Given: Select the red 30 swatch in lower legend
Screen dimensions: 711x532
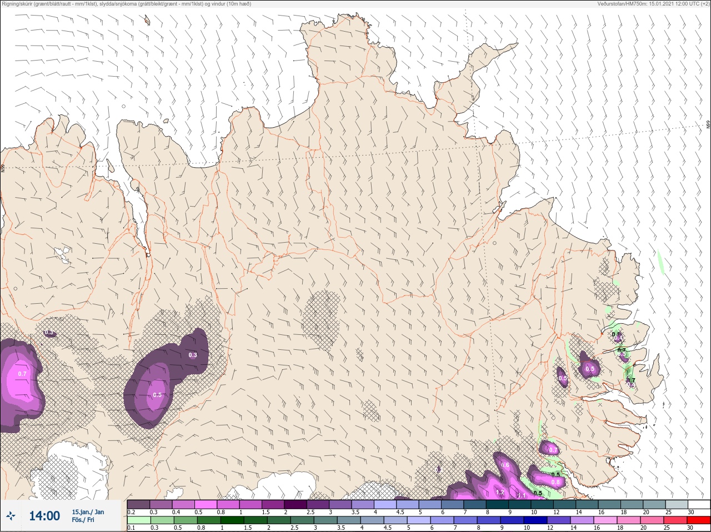Looking at the screenshot, I should [698, 520].
